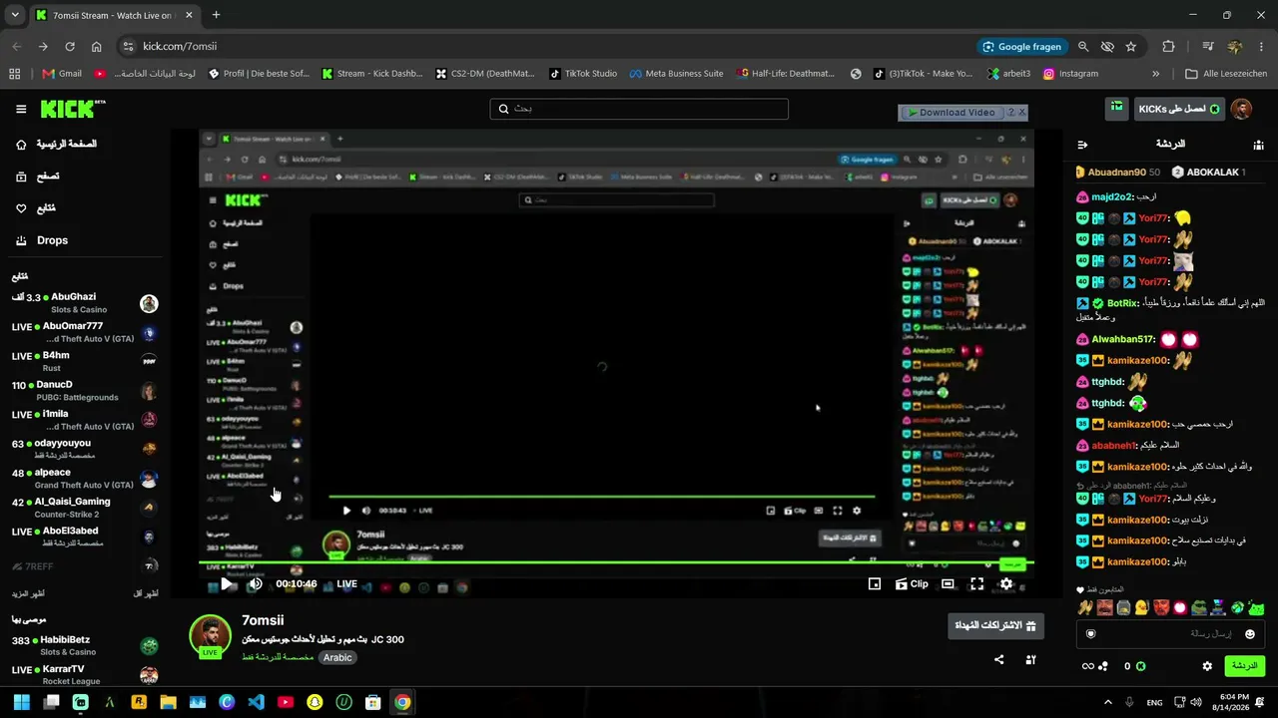Click 7omsii's channel avatar

pyautogui.click(x=210, y=635)
